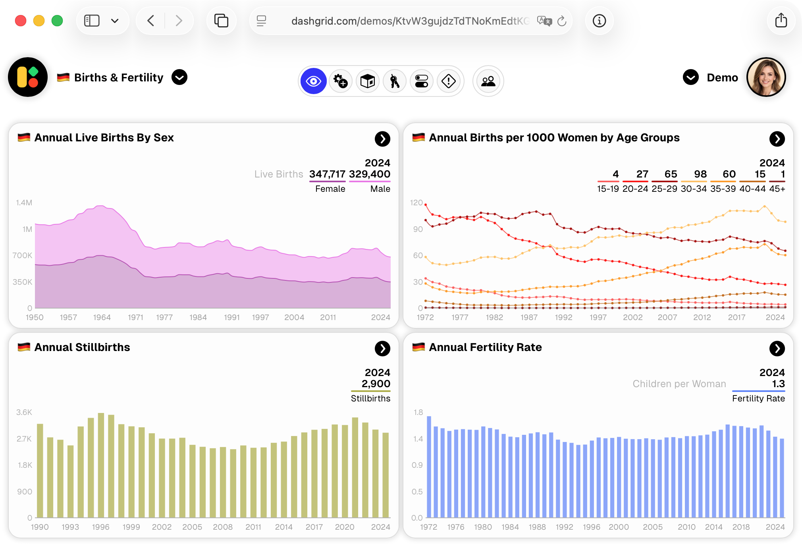
Task: Open Annual Stillbirths chart details arrow
Action: point(383,349)
